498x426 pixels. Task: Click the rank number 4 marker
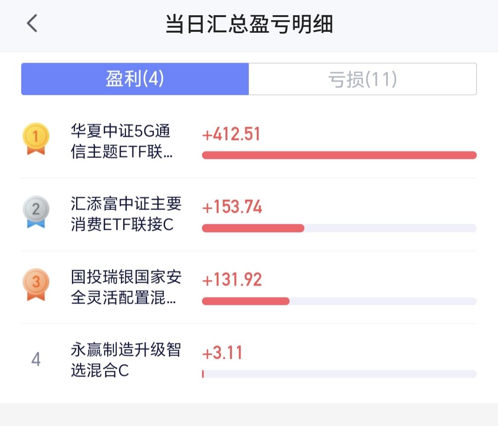(36, 359)
